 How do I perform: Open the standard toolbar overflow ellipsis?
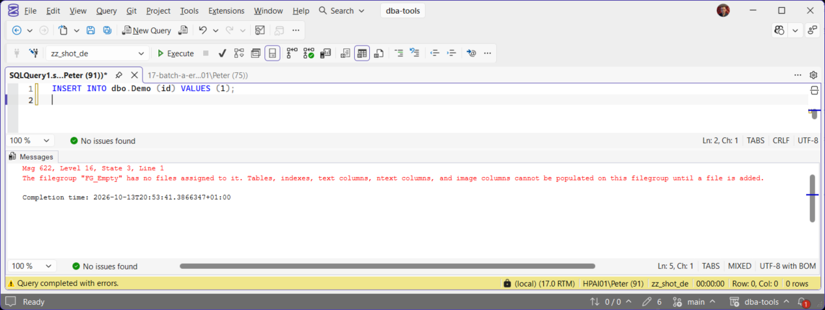296,30
